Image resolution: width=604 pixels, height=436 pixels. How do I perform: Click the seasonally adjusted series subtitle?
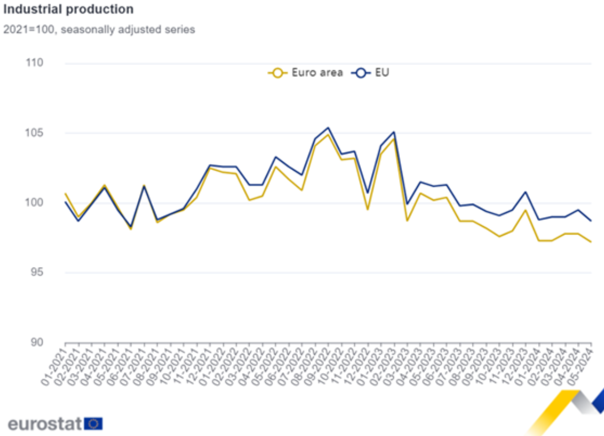99,29
